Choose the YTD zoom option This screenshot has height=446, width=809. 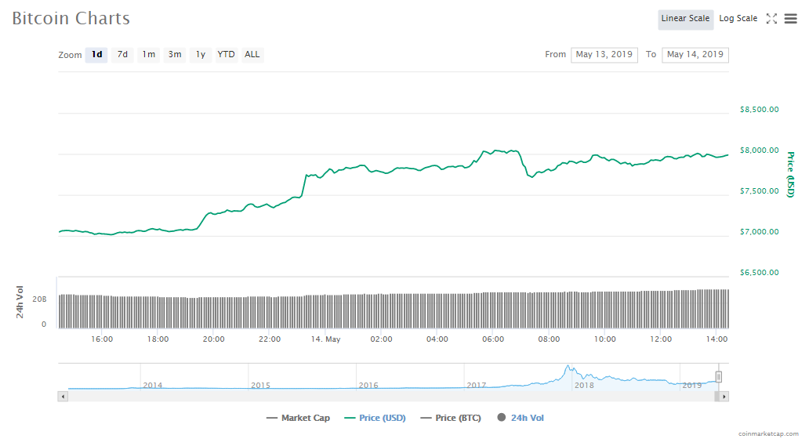[226, 55]
